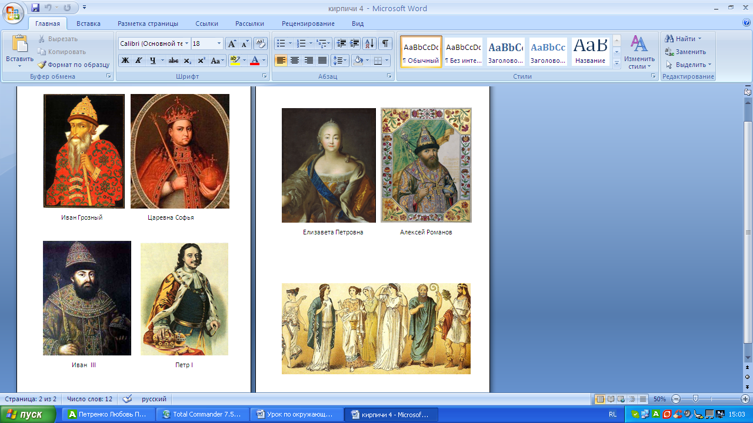Click Cut (Вырезать) button
The width and height of the screenshot is (753, 423).
pyautogui.click(x=58, y=39)
